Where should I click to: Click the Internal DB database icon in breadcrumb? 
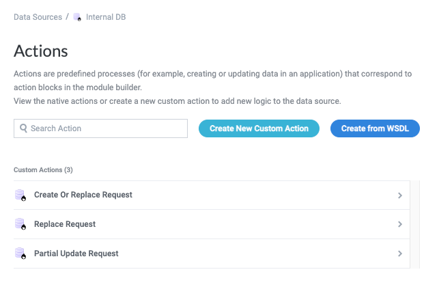point(77,17)
